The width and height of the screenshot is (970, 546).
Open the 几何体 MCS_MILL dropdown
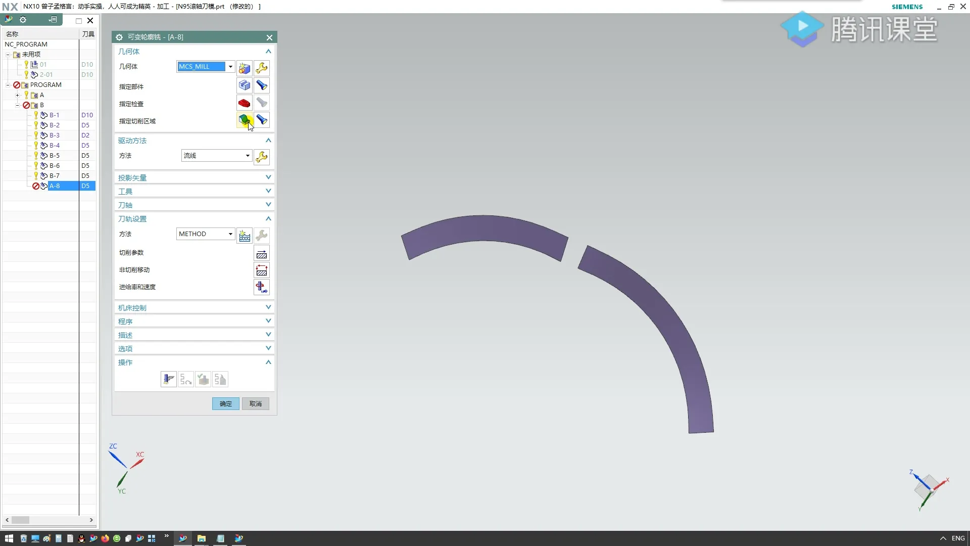click(x=230, y=67)
